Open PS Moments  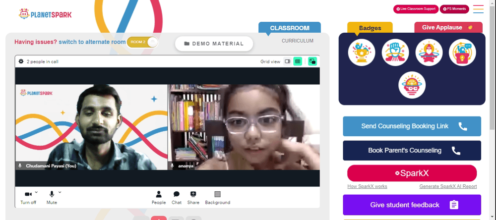pos(454,9)
